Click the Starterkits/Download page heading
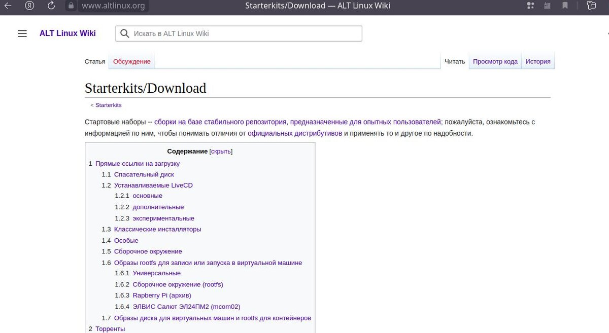Viewport: 609px width, 333px height. (146, 88)
